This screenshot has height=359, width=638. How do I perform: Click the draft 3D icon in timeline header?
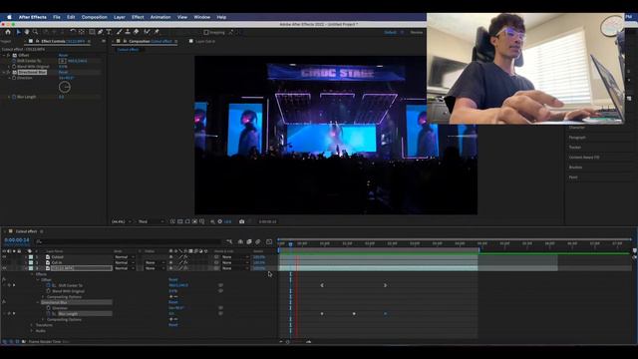coord(240,241)
